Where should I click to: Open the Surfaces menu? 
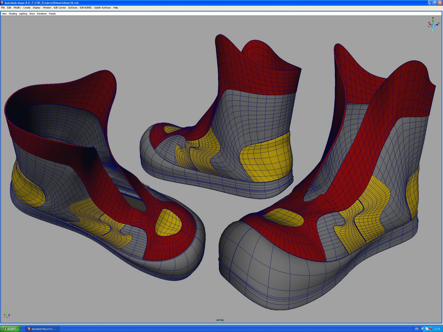[73, 7]
